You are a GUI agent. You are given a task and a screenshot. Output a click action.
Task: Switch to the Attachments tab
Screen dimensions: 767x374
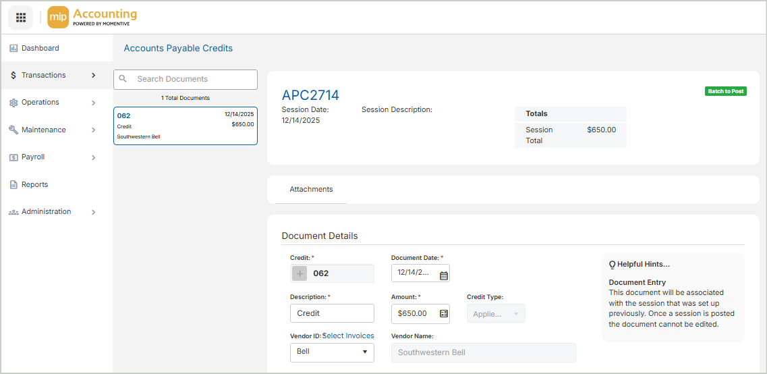pyautogui.click(x=311, y=190)
